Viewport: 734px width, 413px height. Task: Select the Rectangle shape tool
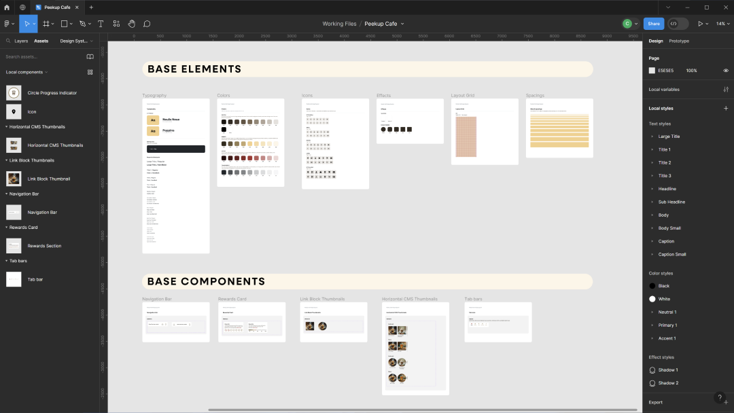pyautogui.click(x=63, y=23)
